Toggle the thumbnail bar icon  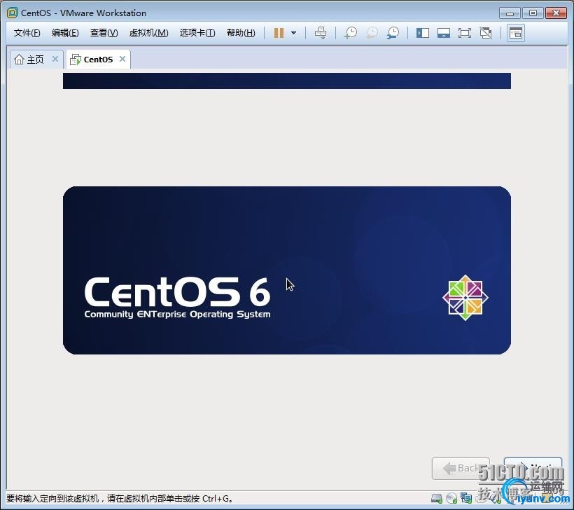[444, 33]
